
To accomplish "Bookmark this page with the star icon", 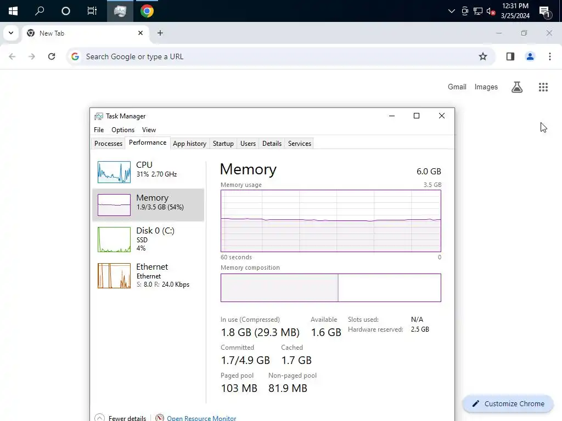I will pyautogui.click(x=483, y=56).
